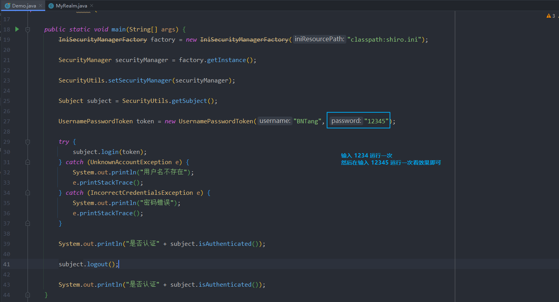
Task: Click line number 41 in the gutter
Action: (x=6, y=264)
